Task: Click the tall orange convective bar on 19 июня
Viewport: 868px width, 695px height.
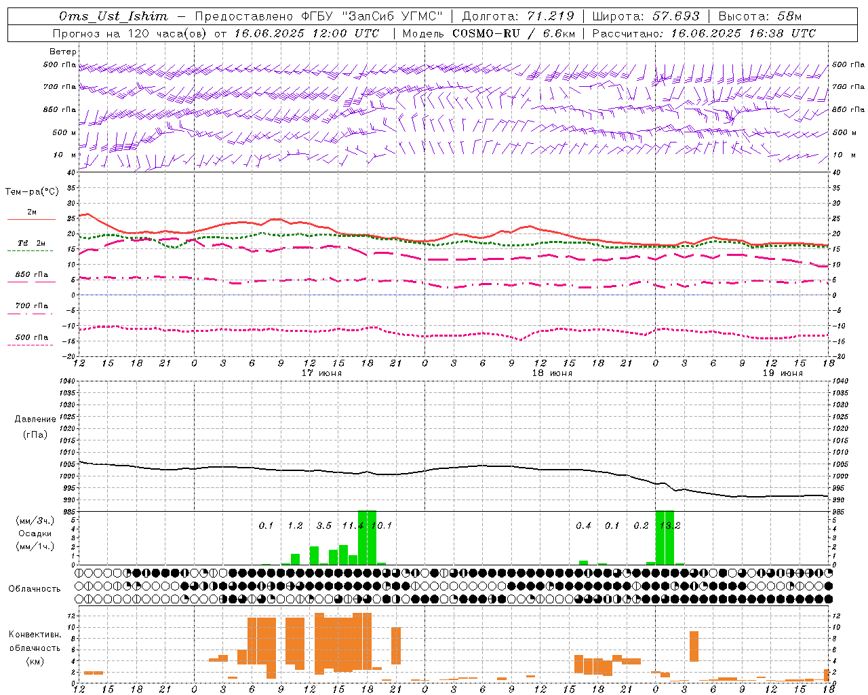Action: coord(694,646)
